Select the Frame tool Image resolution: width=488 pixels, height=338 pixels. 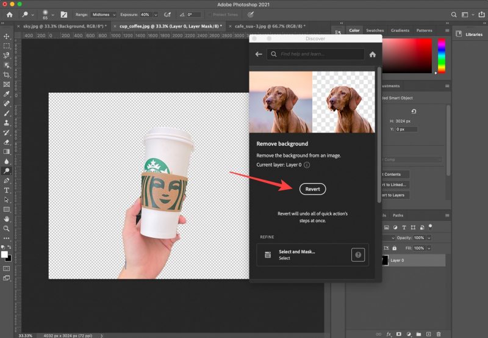pos(6,84)
